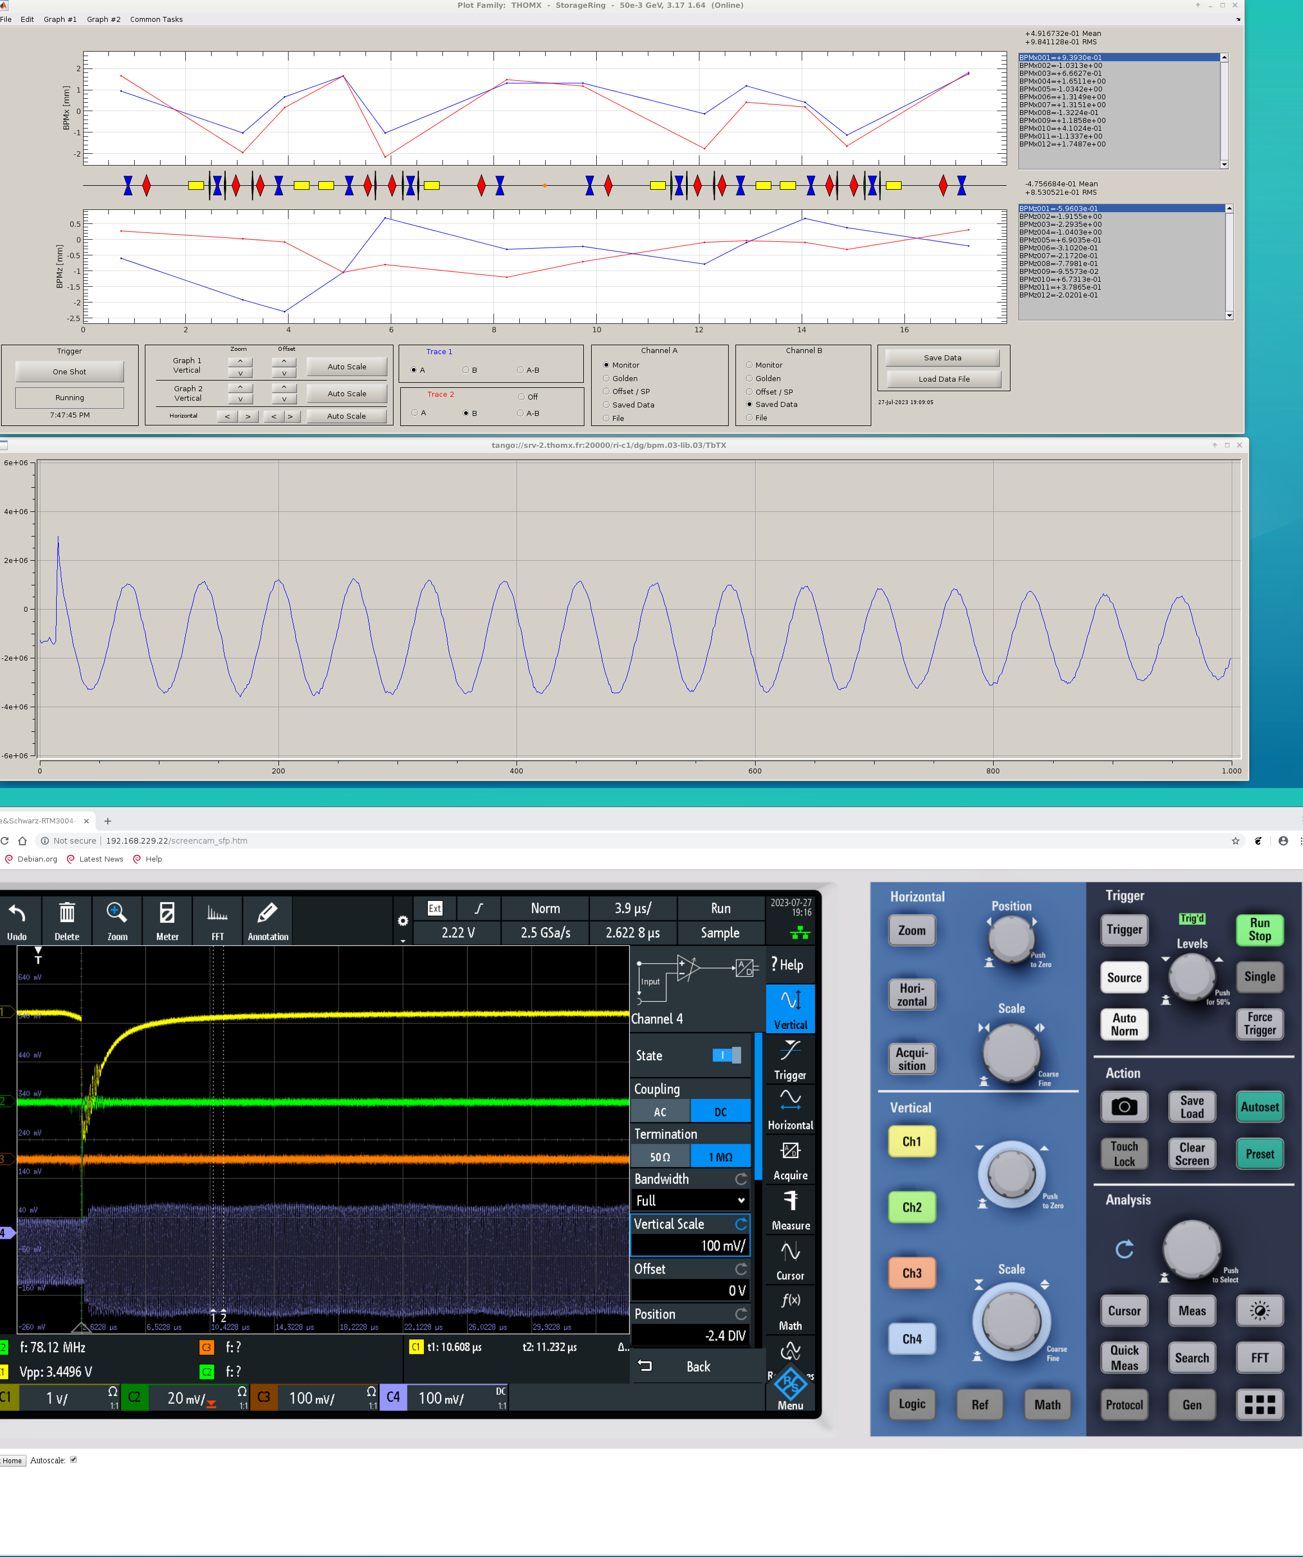
Task: Click the Undo arrow icon on the oscilloscope
Action: (16, 914)
